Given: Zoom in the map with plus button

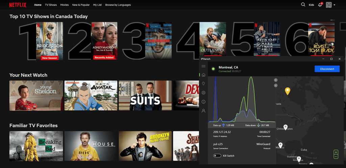Looking at the screenshot, I should click(x=336, y=152).
